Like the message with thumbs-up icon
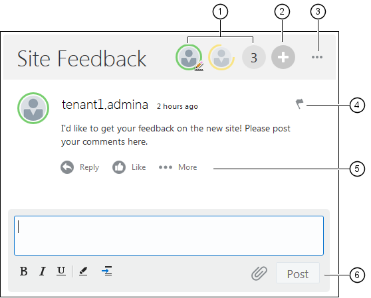The image size is (371, 298). tap(119, 167)
